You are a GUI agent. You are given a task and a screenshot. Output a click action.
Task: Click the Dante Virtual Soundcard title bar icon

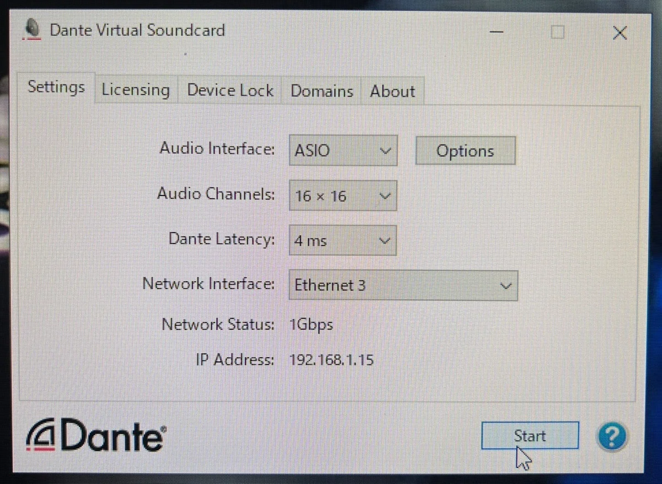[33, 31]
